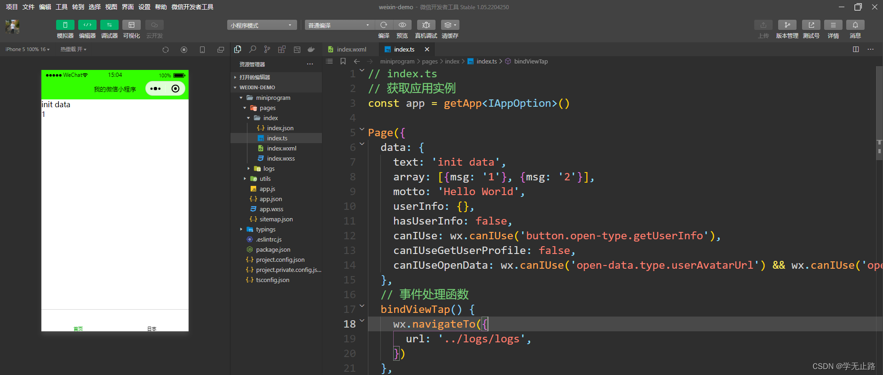Open the messages (消息) bell icon
The width and height of the screenshot is (883, 375).
[x=855, y=25]
